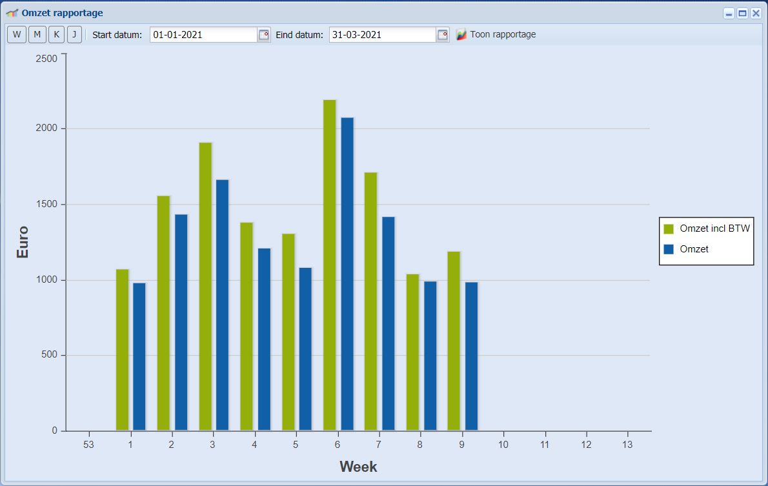Open the Start datum calendar picker
This screenshot has height=486, width=768.
click(x=264, y=35)
